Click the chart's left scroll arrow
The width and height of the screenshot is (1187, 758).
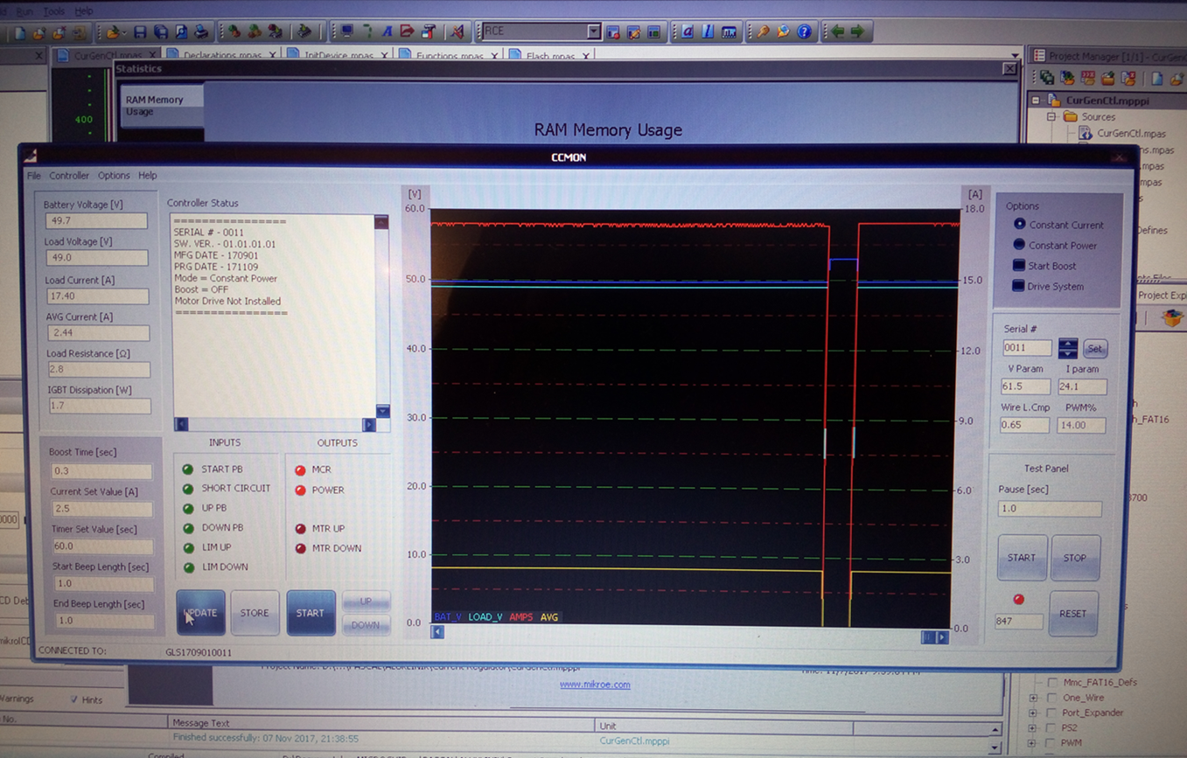click(x=437, y=632)
